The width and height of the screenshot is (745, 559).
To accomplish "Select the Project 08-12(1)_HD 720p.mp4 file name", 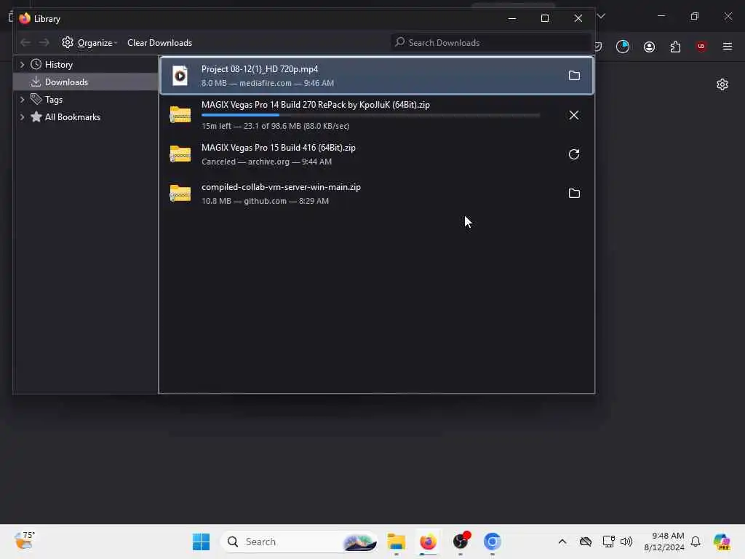I will (x=260, y=69).
